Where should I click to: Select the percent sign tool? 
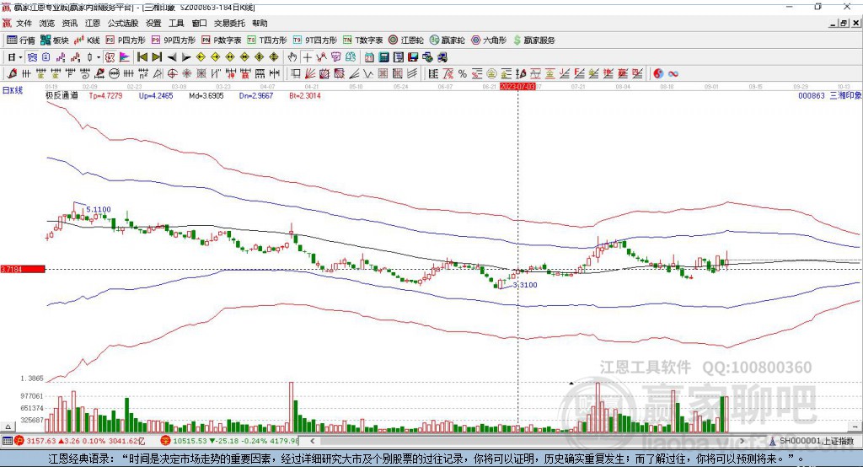(463, 73)
